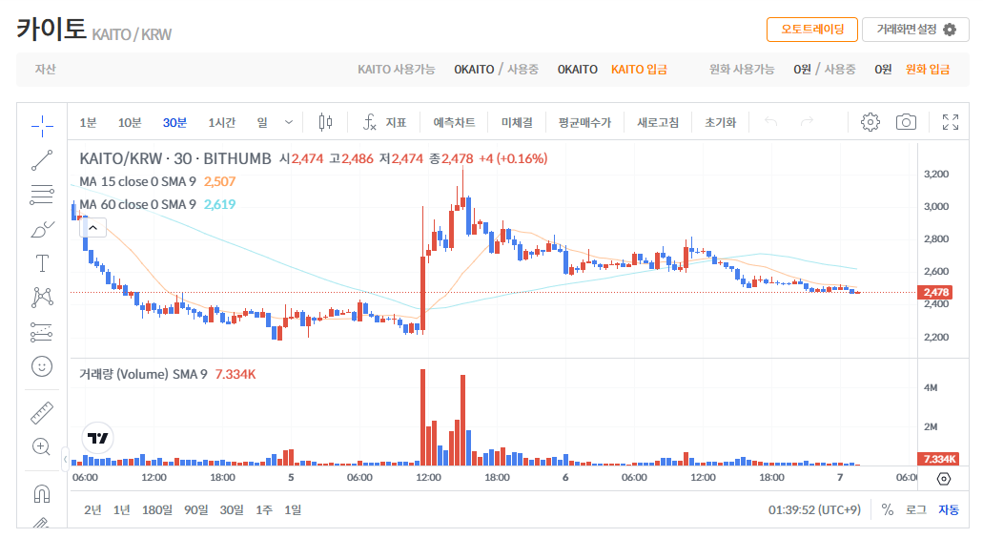Viewport: 983px width, 538px height.
Task: Open time axis settings icon
Action: [944, 479]
